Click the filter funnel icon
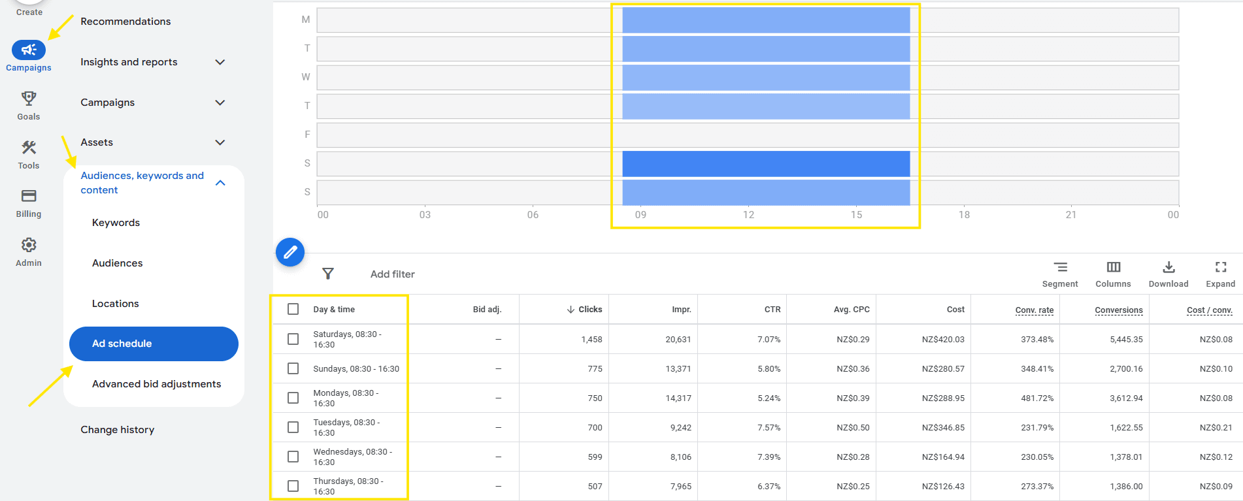The height and width of the screenshot is (501, 1243). [x=328, y=274]
